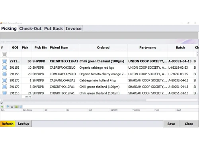Select row checkbox for Cabbage kale holland 4 kg
Screen dimensions: 199x149
(4, 80)
